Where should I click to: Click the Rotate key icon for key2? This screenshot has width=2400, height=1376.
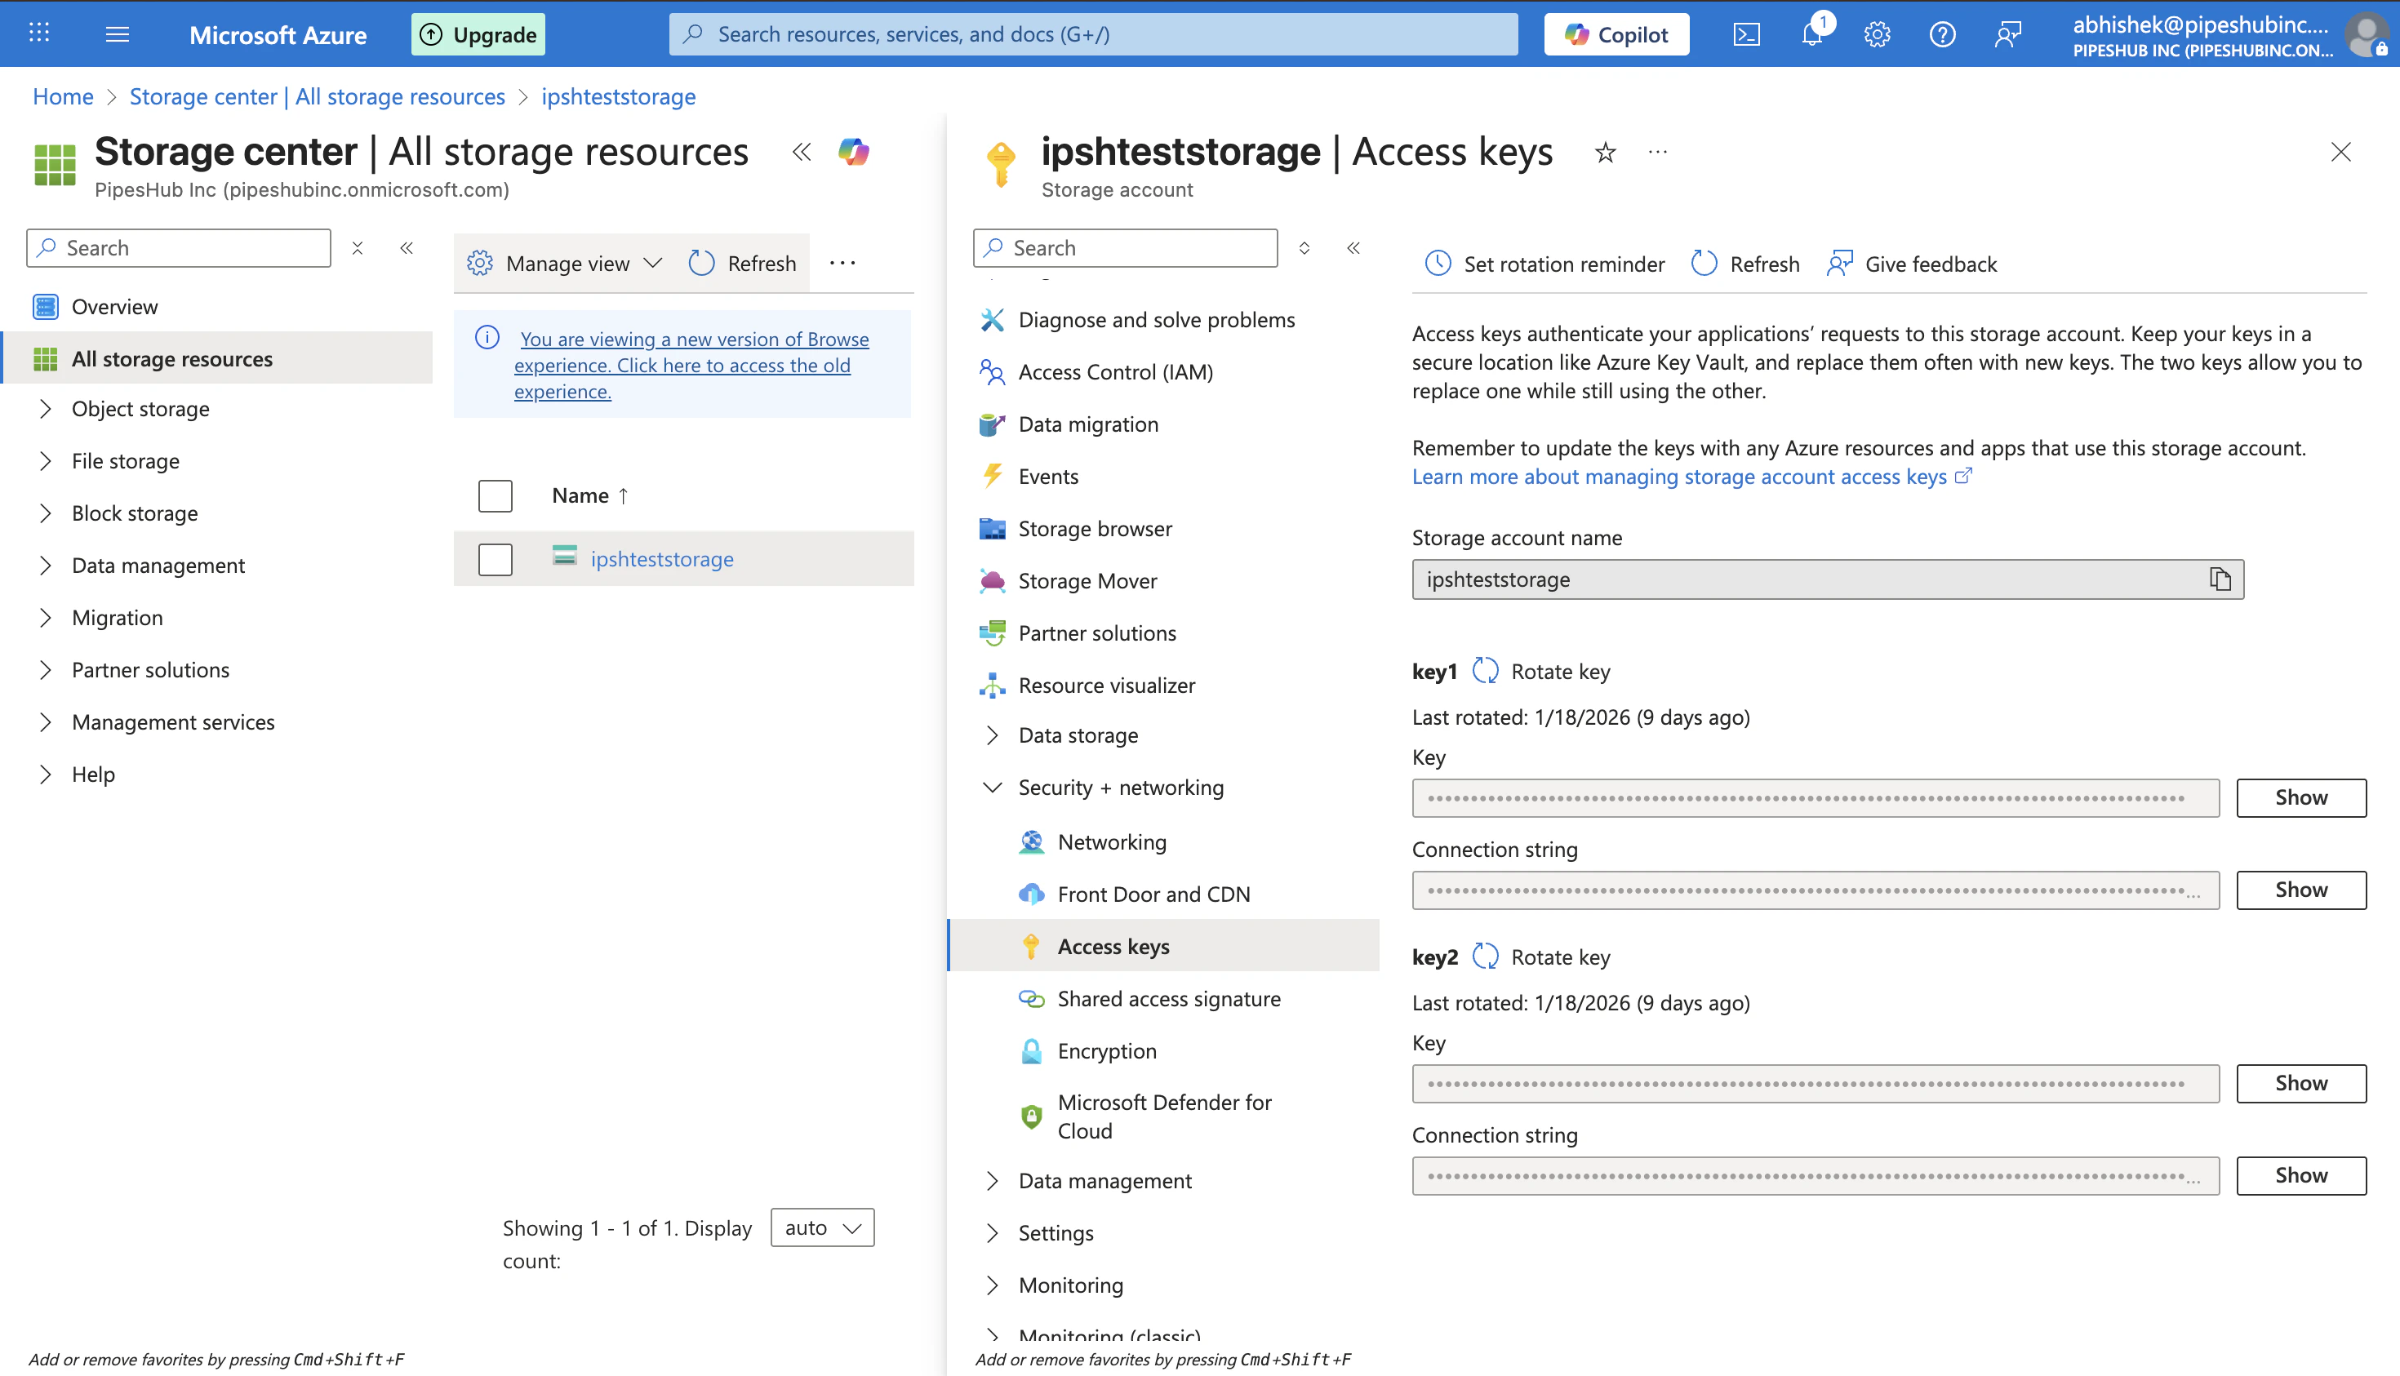tap(1485, 957)
